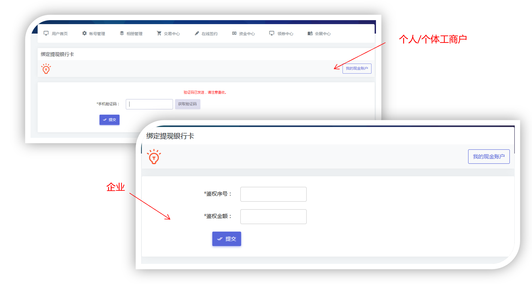
Task: Focus the 鉴权金额 input field
Action: (x=273, y=217)
